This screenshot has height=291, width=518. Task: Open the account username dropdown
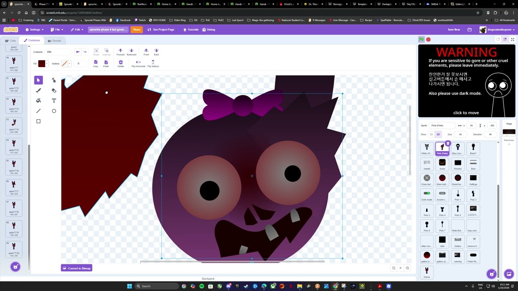[x=497, y=30]
